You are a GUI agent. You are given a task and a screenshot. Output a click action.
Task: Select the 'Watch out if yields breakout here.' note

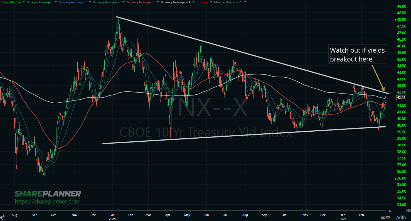[x=358, y=55]
